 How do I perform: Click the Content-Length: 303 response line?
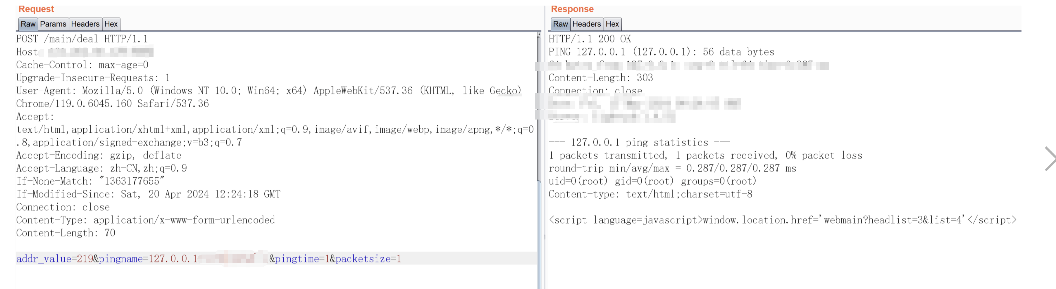click(x=601, y=78)
